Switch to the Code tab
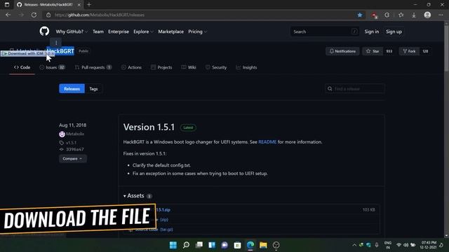The width and height of the screenshot is (449, 252). point(22,67)
